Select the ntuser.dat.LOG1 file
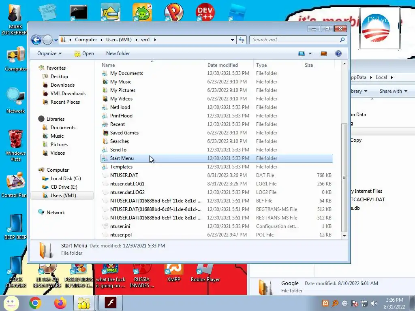Screen dimensions: 415x311 coord(217,183)
